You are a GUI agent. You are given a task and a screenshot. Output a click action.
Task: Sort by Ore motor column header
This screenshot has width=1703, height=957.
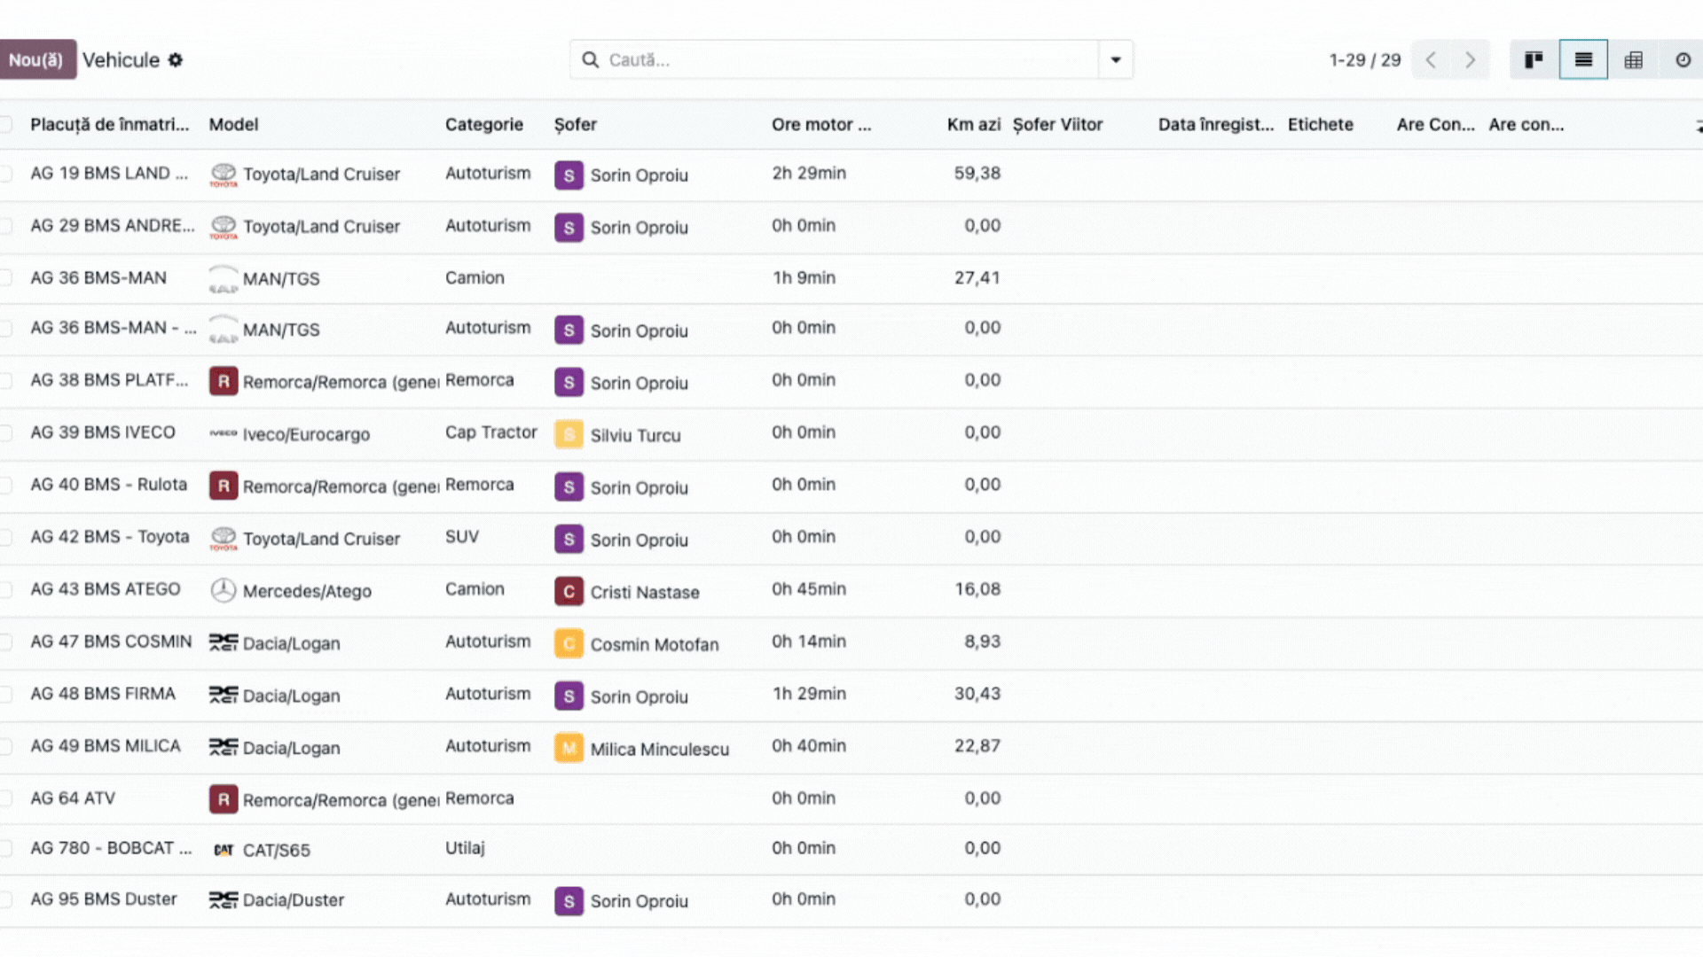[821, 125]
